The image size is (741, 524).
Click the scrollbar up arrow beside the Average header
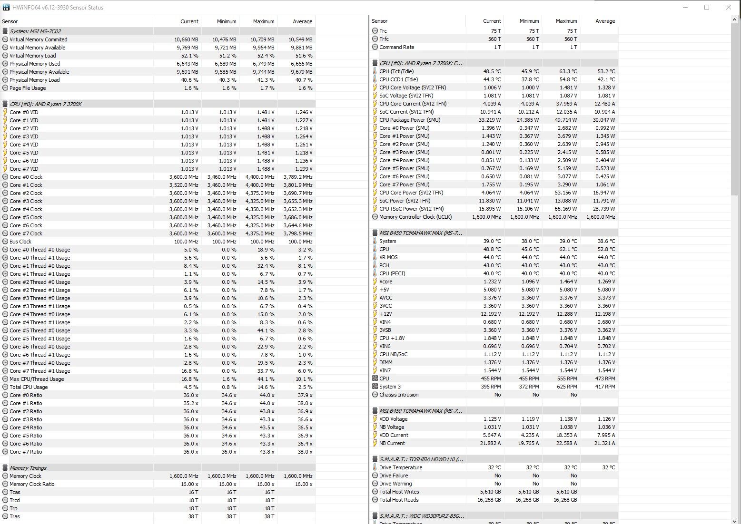click(x=735, y=19)
